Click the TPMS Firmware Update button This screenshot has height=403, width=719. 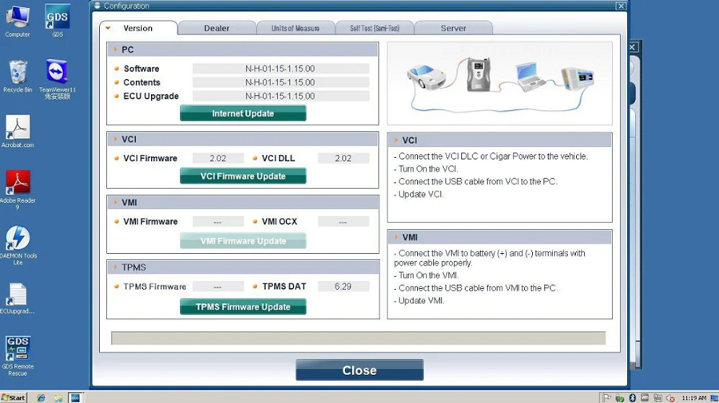[x=243, y=306]
